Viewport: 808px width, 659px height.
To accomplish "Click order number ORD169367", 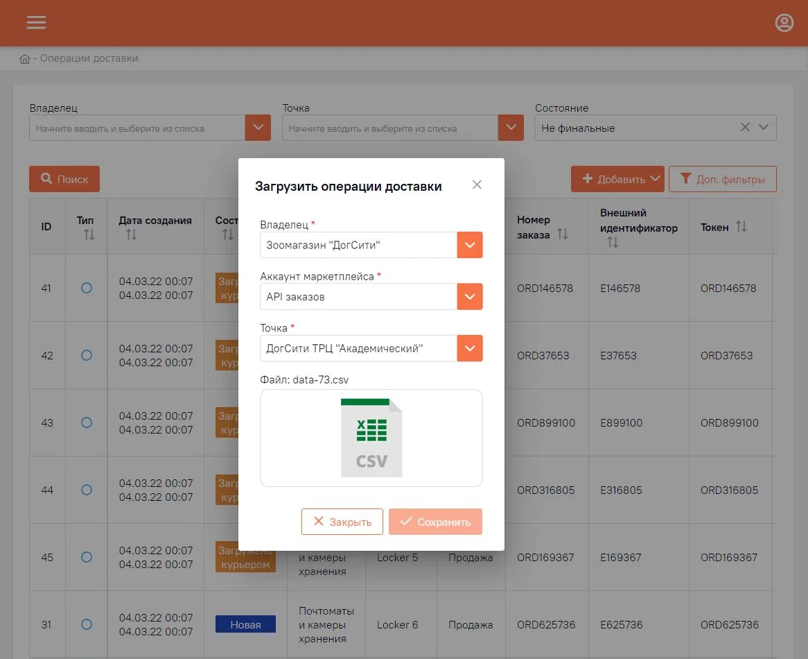I will (x=545, y=558).
